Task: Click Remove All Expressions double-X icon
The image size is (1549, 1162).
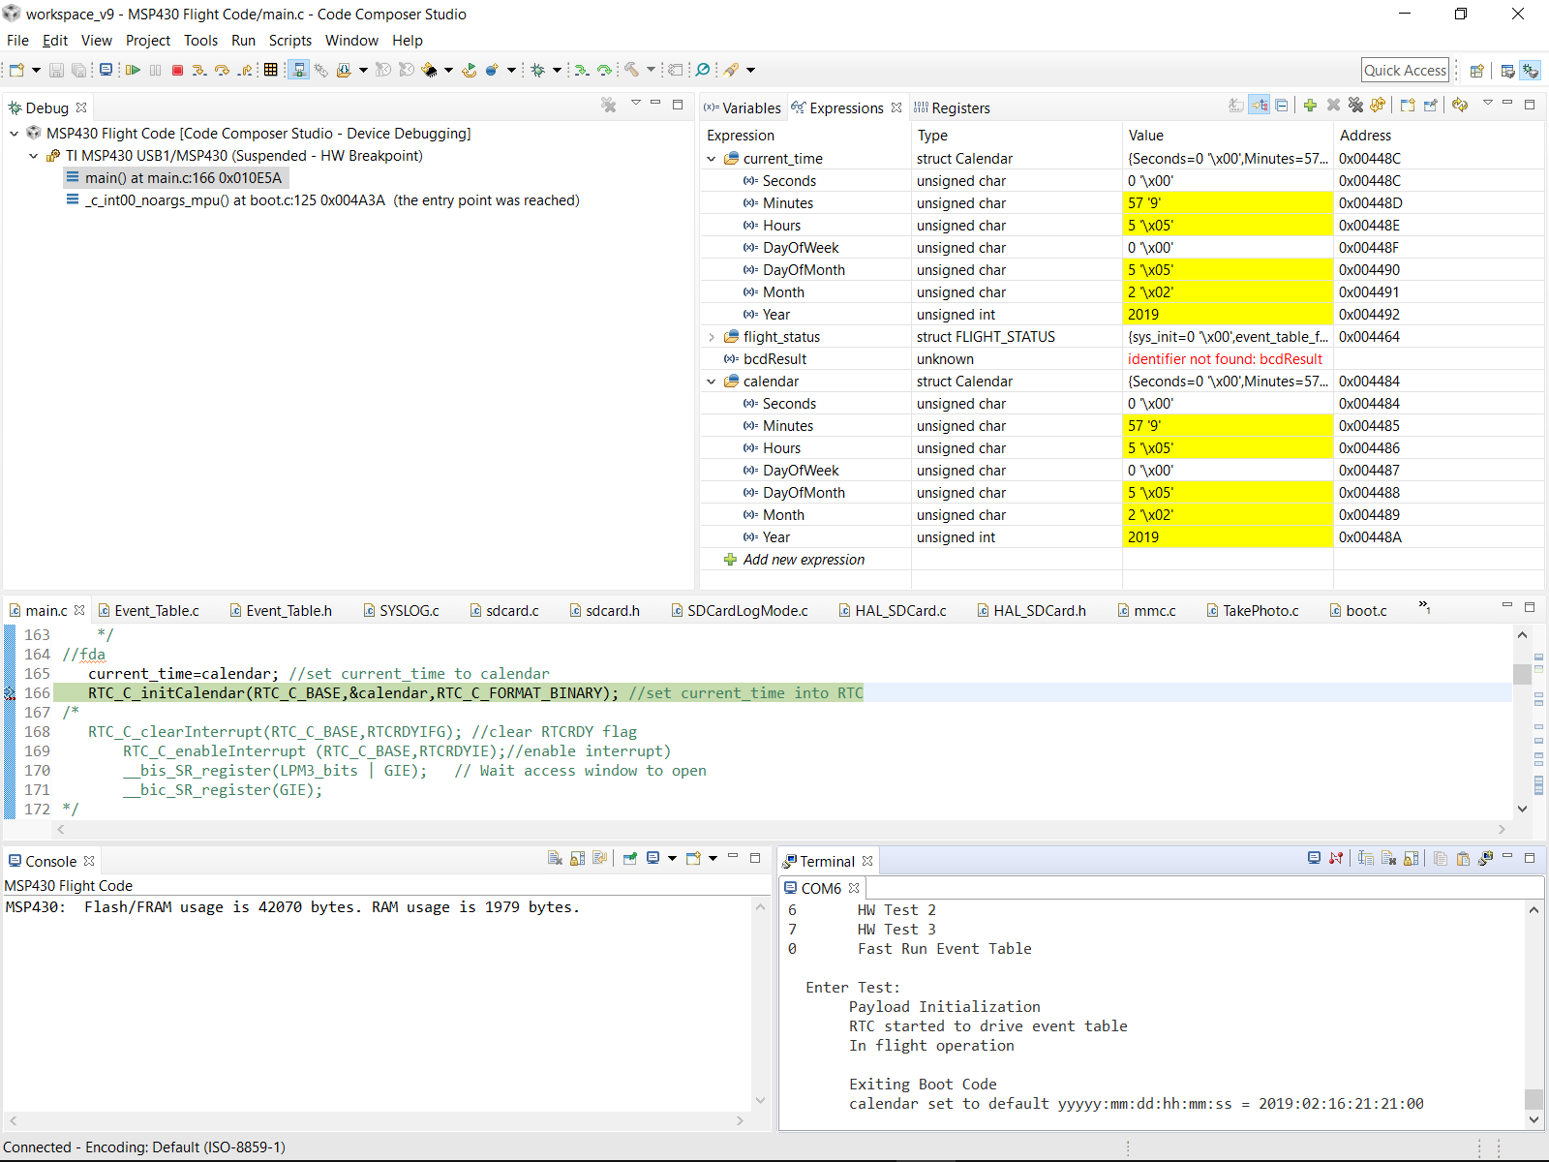Action: click(x=1355, y=106)
